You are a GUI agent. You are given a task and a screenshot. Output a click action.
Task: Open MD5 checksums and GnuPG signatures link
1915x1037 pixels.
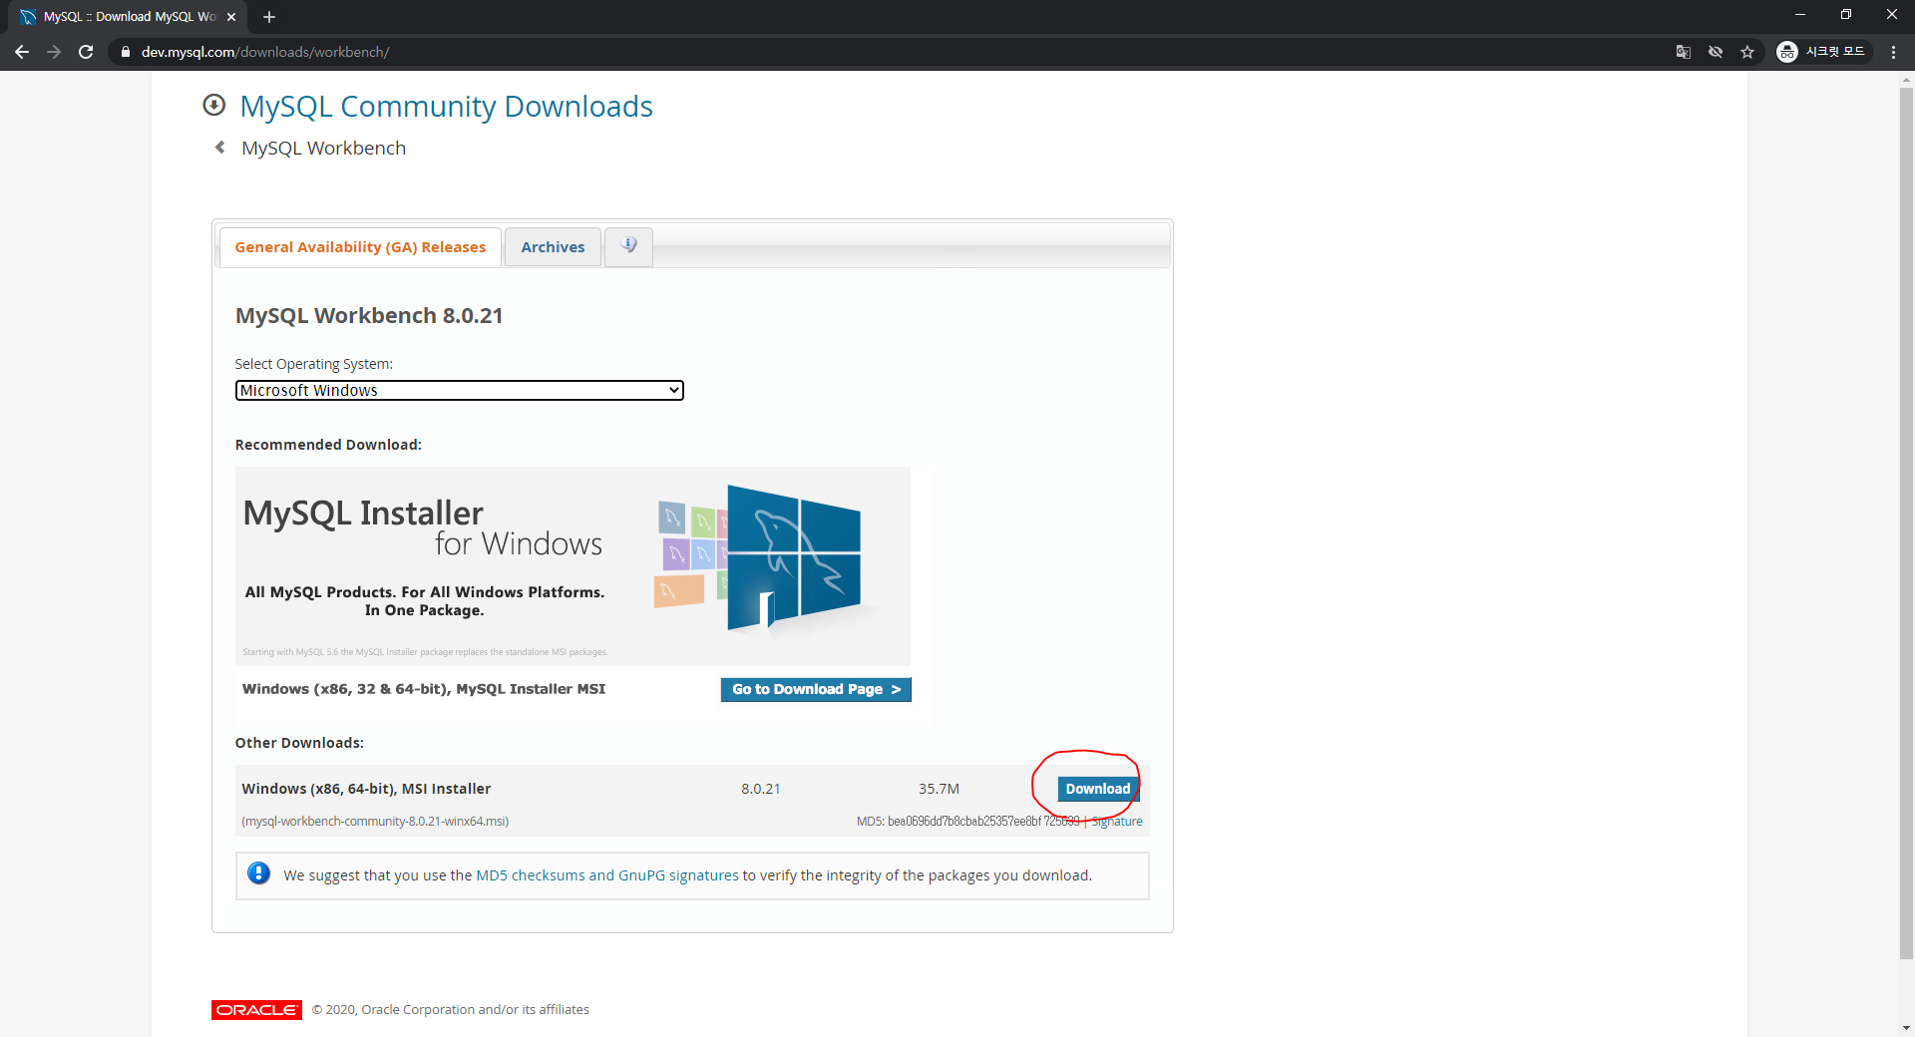pyautogui.click(x=607, y=875)
